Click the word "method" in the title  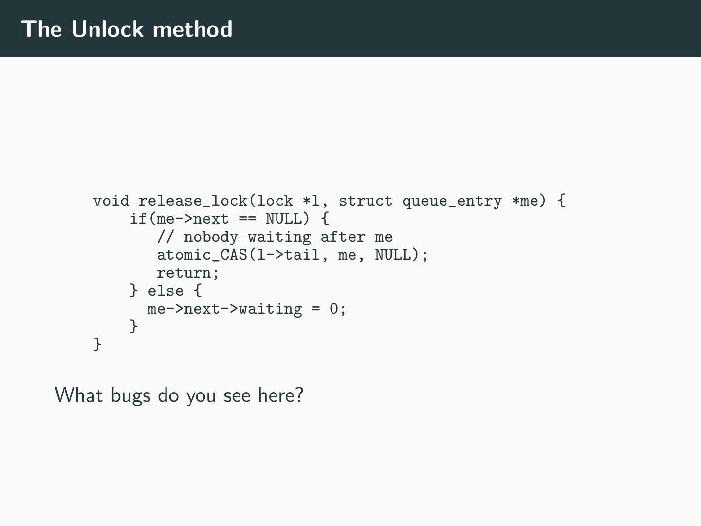192,29
